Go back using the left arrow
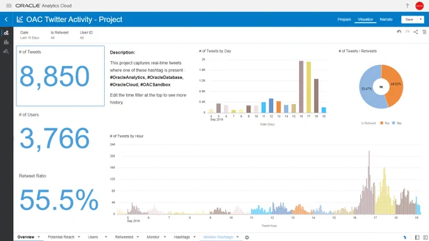This screenshot has width=429, height=241. coord(6,20)
